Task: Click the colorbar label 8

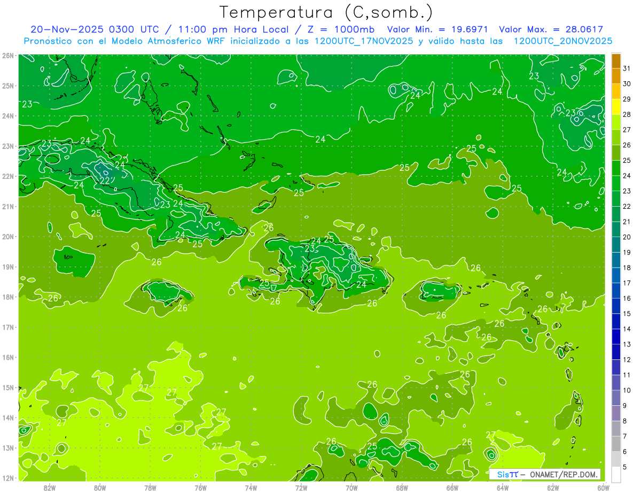Action: click(625, 421)
